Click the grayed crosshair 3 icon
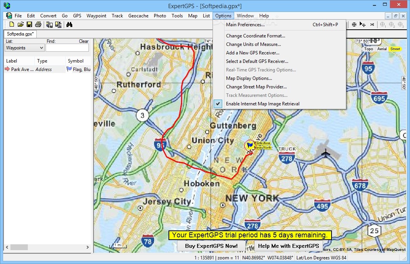 [x=401, y=25]
